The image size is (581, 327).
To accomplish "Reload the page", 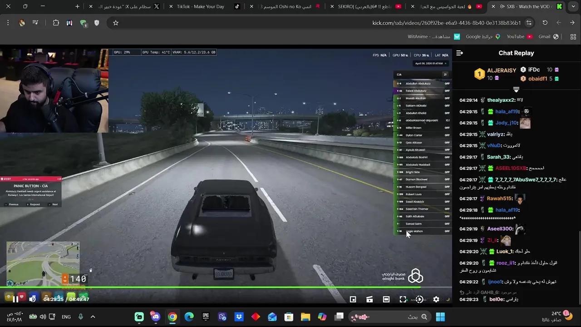I will click(x=545, y=23).
